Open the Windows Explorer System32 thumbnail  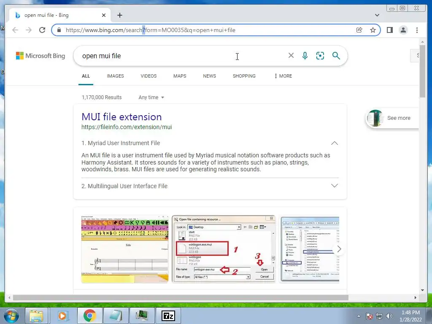[310, 249]
